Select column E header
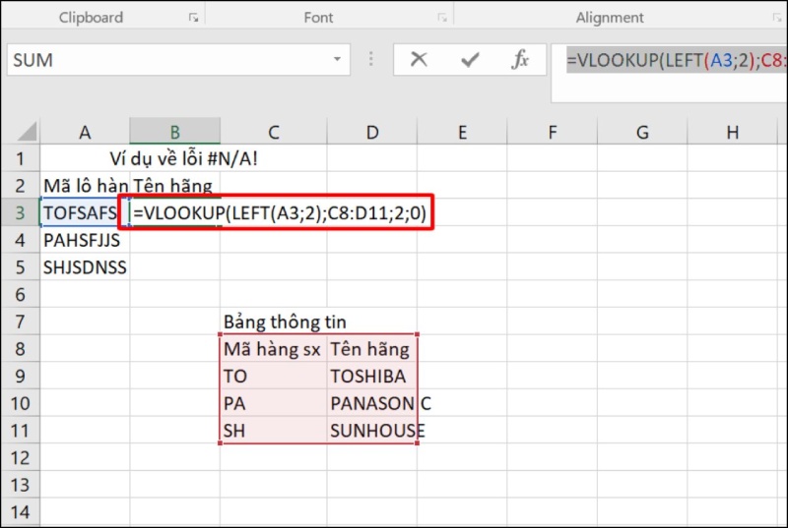This screenshot has width=788, height=528. pos(462,132)
